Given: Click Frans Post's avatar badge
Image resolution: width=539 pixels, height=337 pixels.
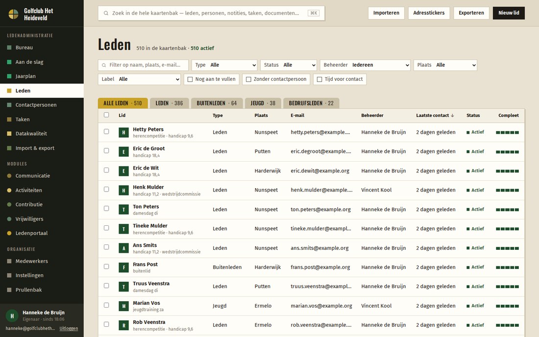Looking at the screenshot, I should [124, 267].
